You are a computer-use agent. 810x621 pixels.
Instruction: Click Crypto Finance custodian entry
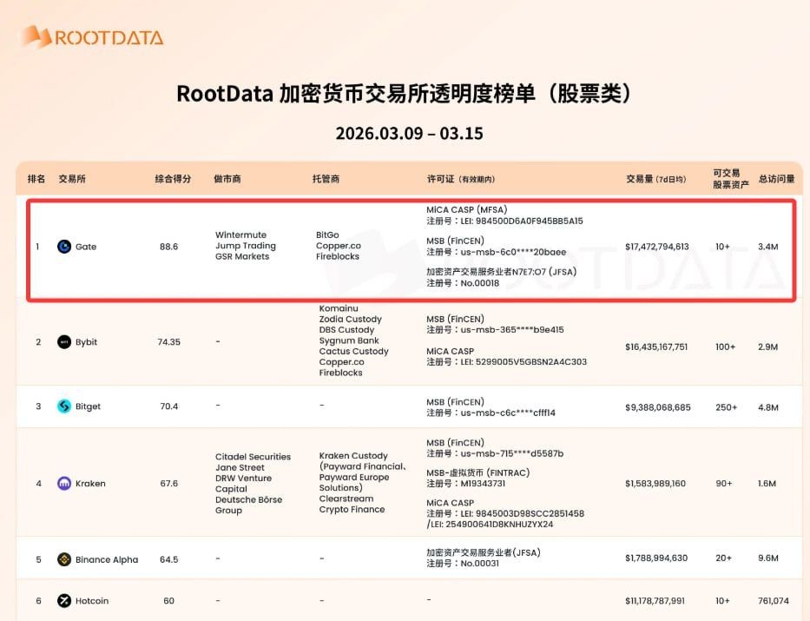352,510
